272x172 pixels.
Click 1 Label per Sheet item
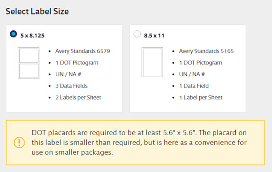click(x=201, y=98)
